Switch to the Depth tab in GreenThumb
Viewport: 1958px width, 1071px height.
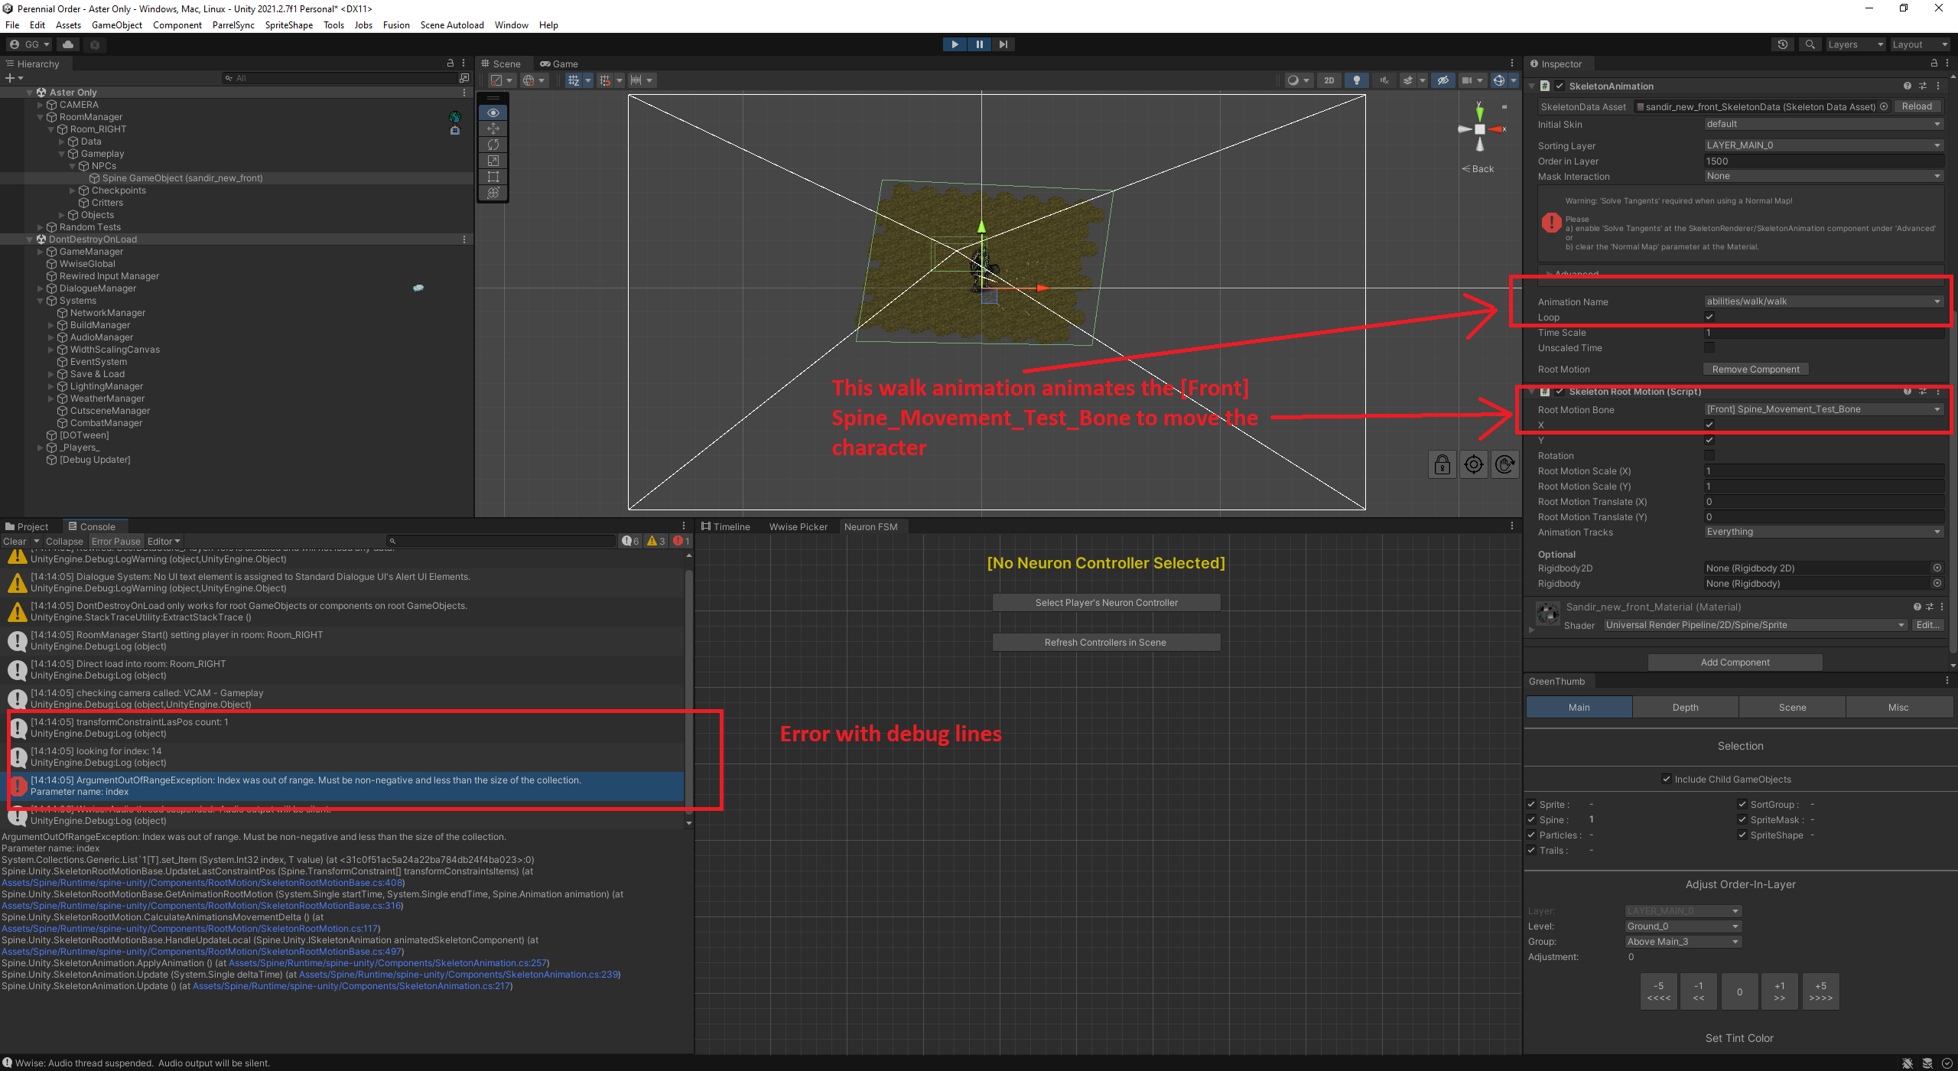pos(1685,707)
